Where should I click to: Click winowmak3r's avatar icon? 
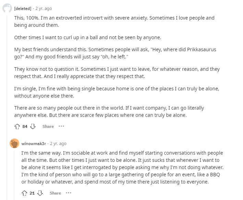[x=14, y=143]
